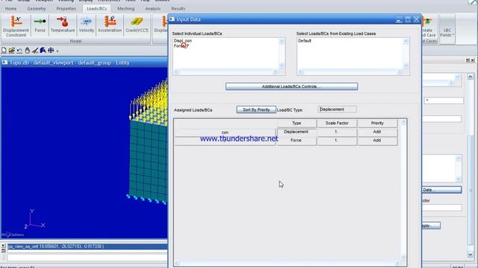
Task: Open the toolbar overflow arrow
Action: (x=58, y=51)
